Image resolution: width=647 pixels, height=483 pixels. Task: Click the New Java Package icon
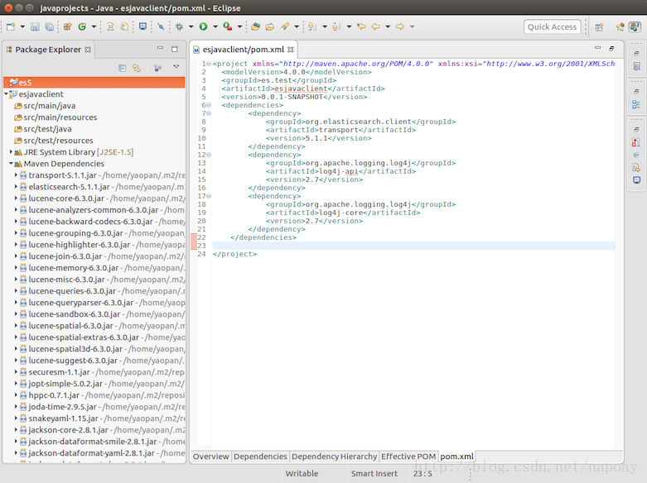coord(68,26)
